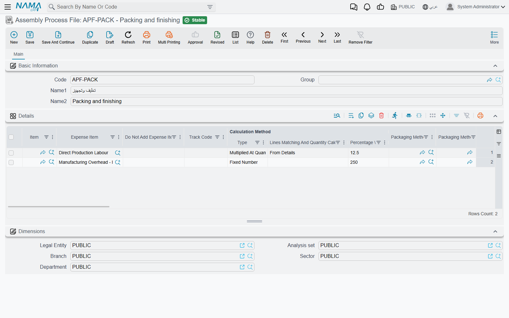Screen dimensions: 509x318
Task: Open Multi Printing
Action: coord(169,38)
